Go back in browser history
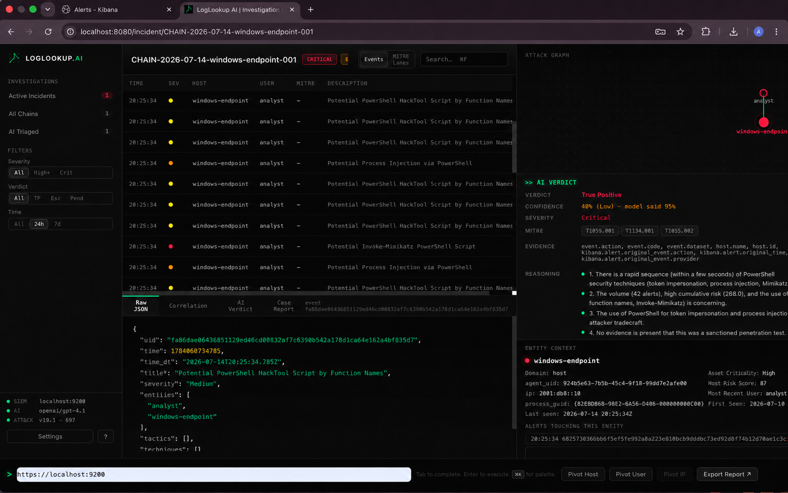This screenshot has height=493, width=788. (x=11, y=32)
